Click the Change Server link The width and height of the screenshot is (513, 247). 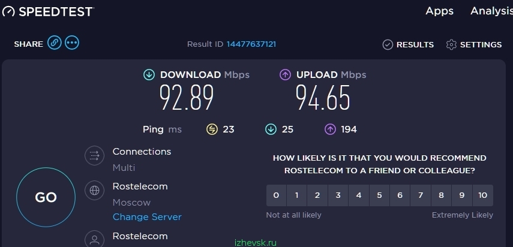tap(147, 217)
